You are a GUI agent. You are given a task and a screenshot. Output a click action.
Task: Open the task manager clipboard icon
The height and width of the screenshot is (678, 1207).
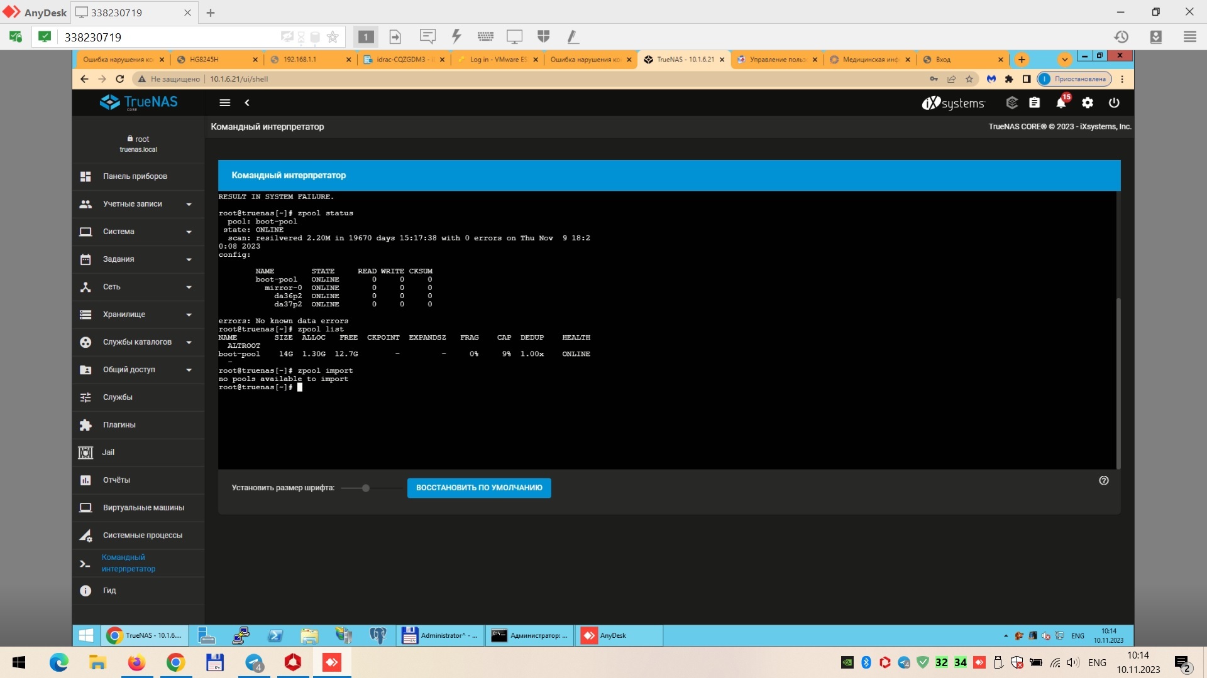pos(1035,103)
